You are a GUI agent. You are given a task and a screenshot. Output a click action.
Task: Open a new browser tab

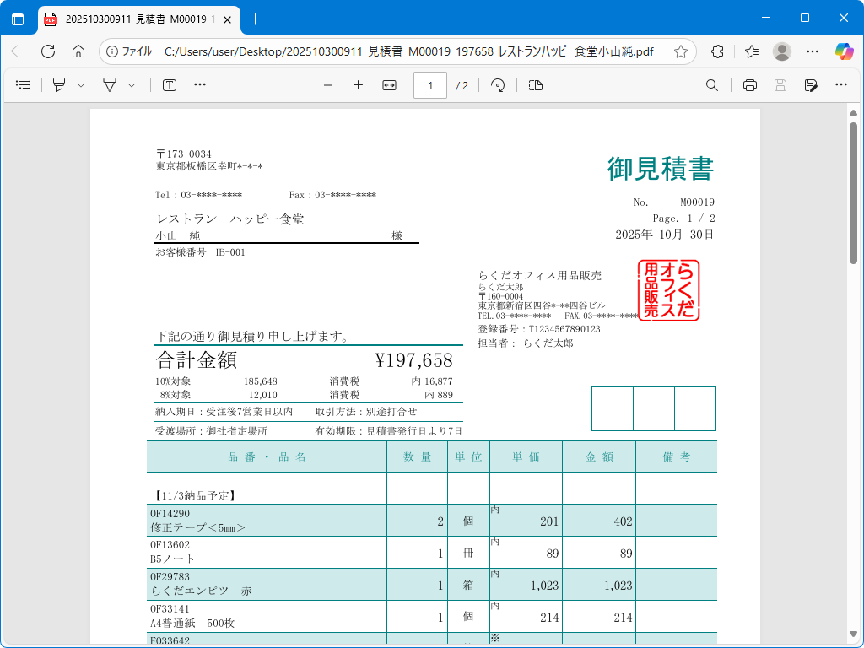tap(256, 19)
